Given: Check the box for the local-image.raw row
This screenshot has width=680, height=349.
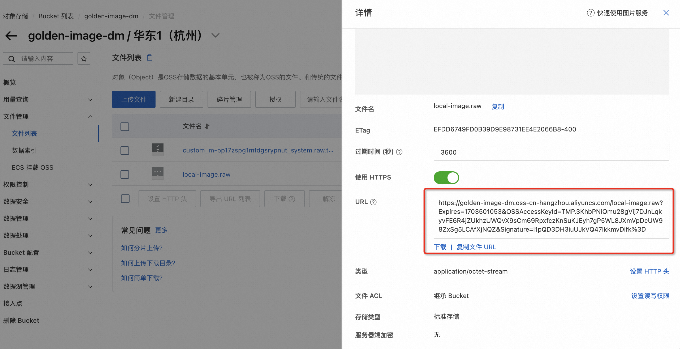Looking at the screenshot, I should click(125, 174).
